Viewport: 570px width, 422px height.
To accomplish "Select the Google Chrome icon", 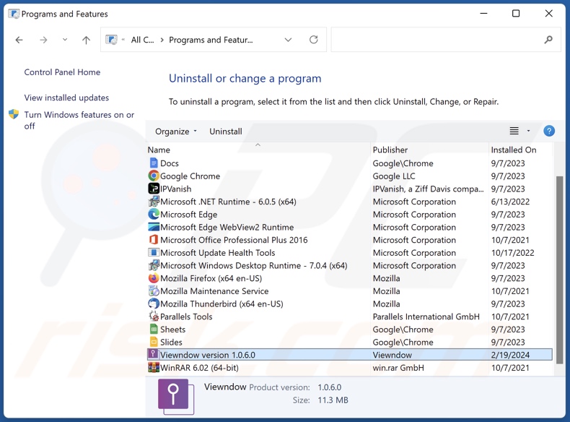I will pos(154,176).
